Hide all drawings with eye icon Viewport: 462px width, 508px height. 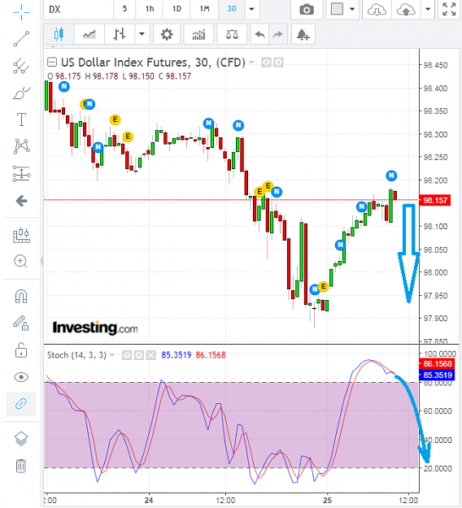coord(21,377)
